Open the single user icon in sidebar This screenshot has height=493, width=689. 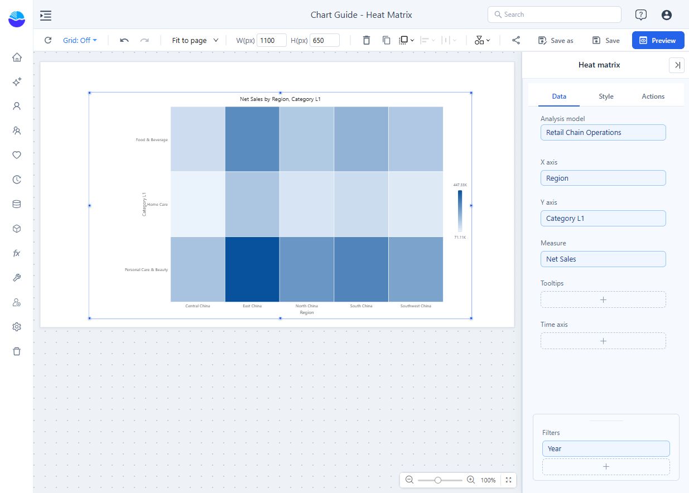pos(17,106)
